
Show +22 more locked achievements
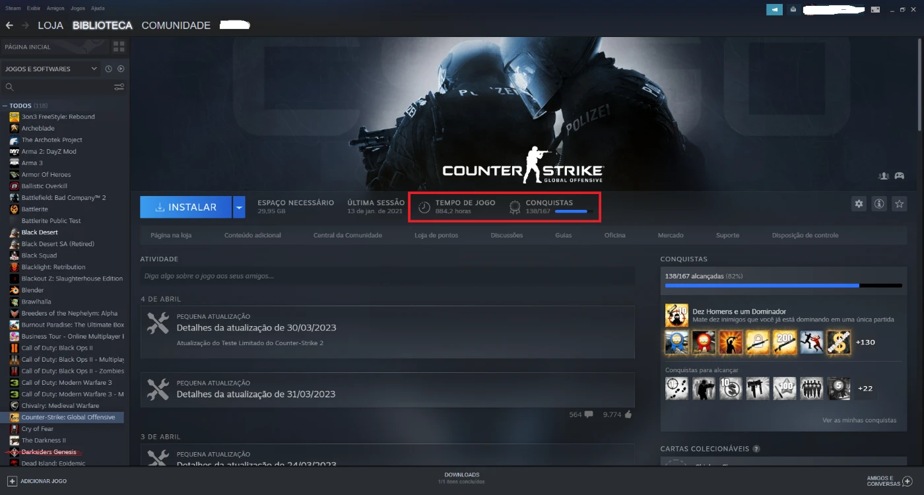pyautogui.click(x=865, y=389)
